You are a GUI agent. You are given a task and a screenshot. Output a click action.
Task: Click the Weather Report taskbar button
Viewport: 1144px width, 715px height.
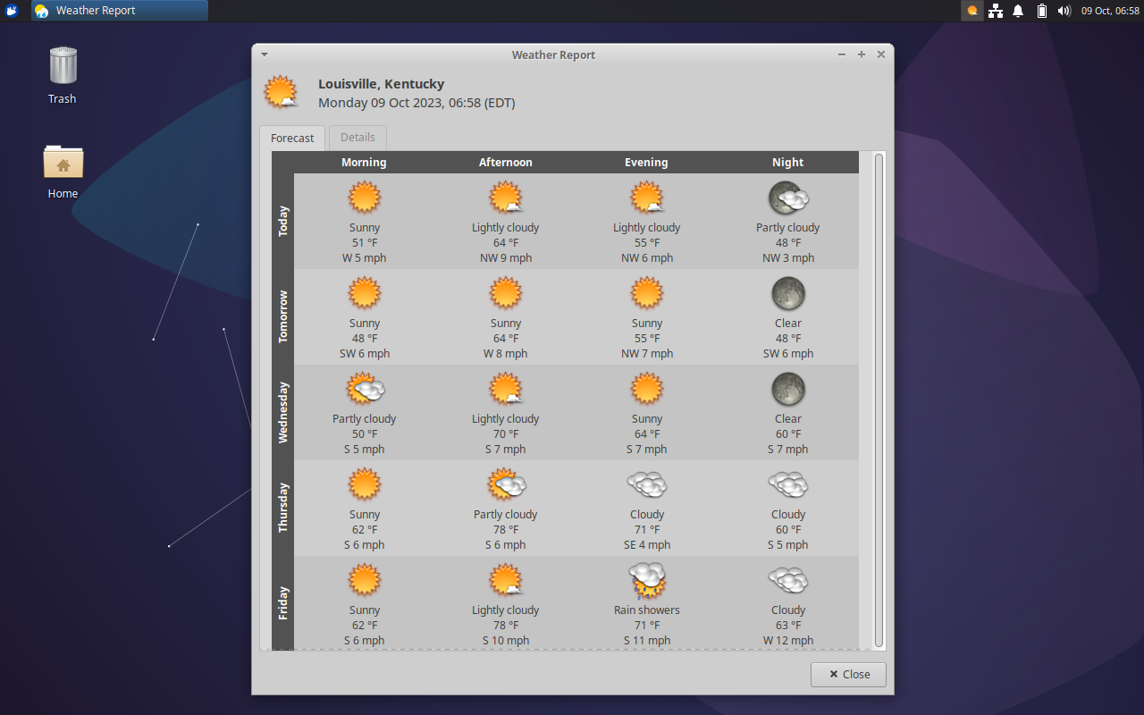pyautogui.click(x=120, y=11)
